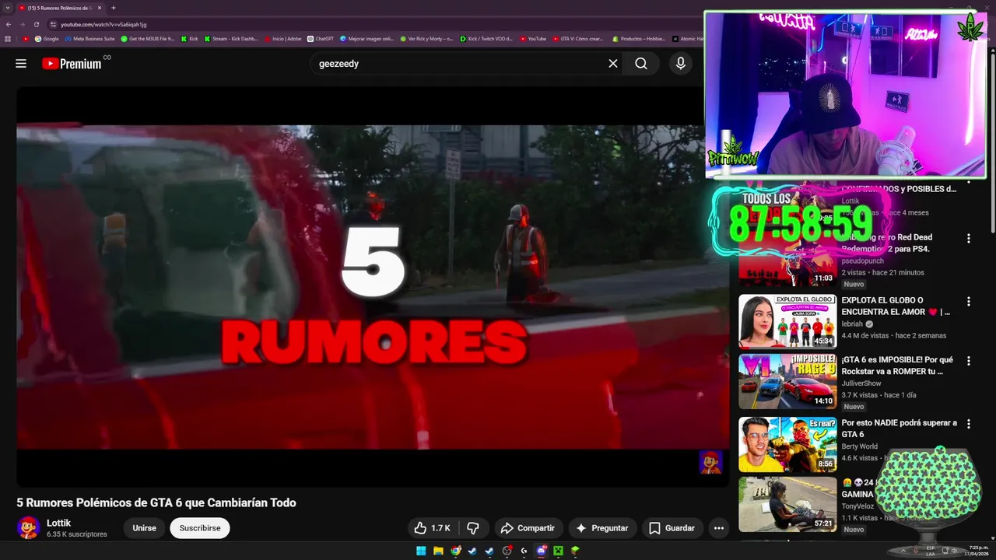Close the 5 Rumores Polémicos browser tab
The height and width of the screenshot is (560, 996).
(100, 8)
